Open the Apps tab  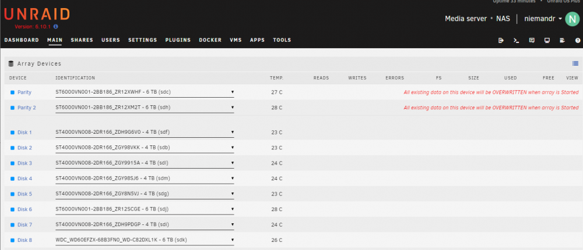point(257,40)
